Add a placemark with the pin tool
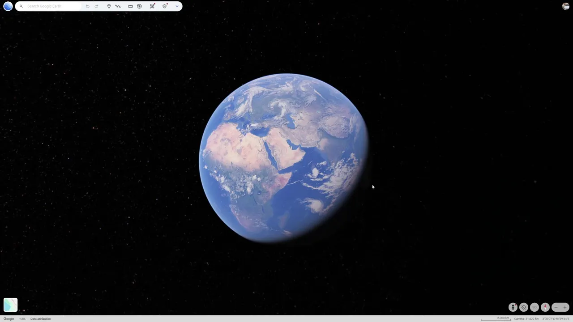The image size is (573, 322). (109, 6)
